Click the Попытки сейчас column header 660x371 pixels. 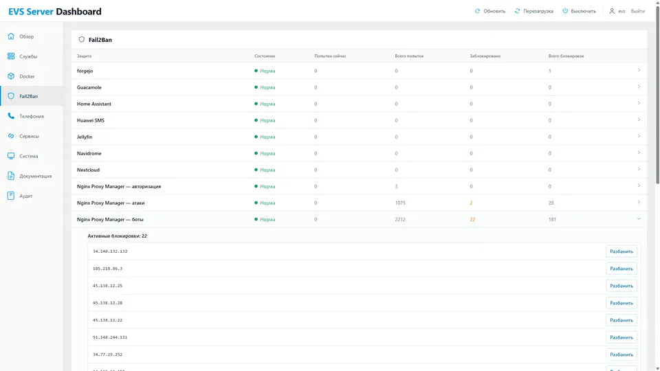[330, 56]
